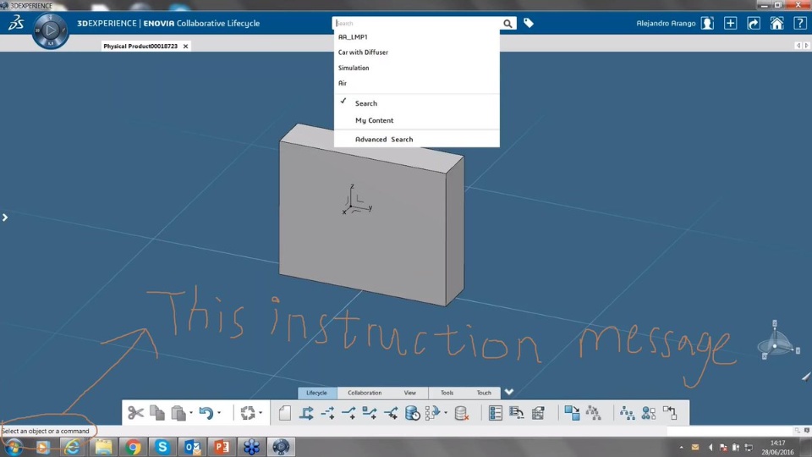Click the tabs left navigation arrow
This screenshot has width=812, height=457.
[x=798, y=46]
